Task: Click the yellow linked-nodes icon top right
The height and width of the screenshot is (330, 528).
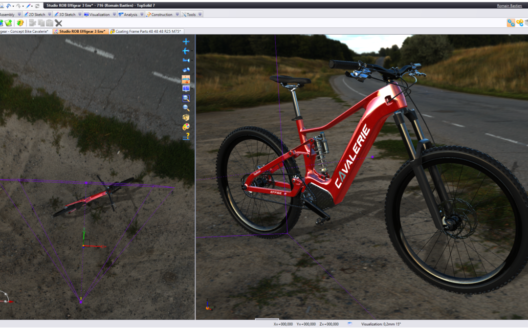Action: coord(520,23)
